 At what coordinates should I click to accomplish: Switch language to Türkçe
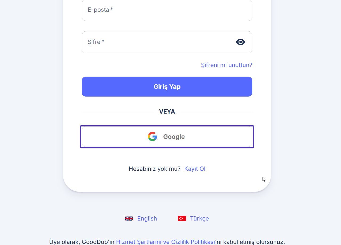point(199,218)
